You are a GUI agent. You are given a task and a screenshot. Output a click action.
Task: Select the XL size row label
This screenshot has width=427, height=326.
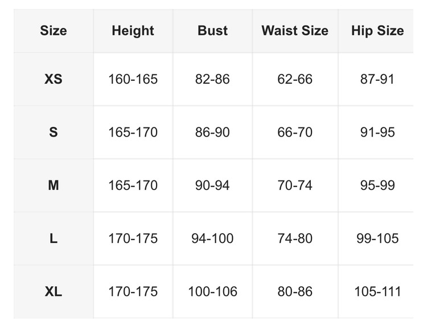point(54,292)
